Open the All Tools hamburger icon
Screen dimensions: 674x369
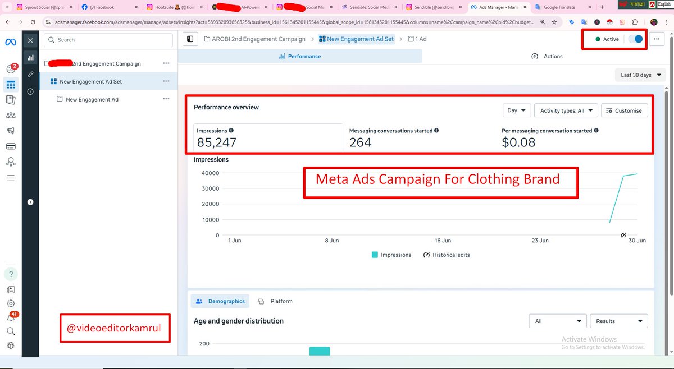click(11, 178)
